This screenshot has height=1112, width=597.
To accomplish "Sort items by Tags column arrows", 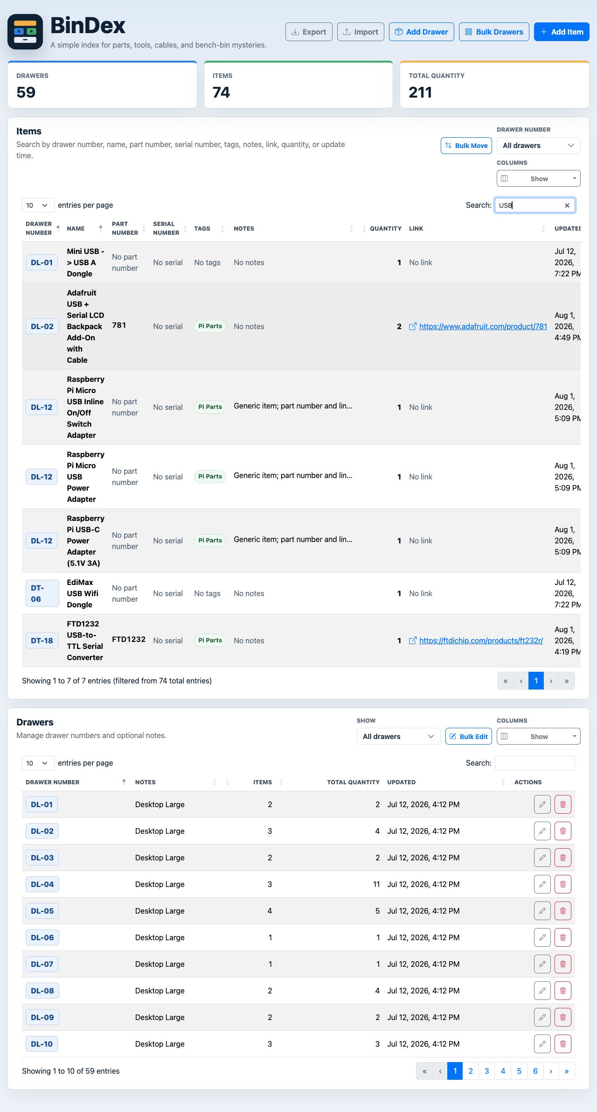I will coord(222,228).
